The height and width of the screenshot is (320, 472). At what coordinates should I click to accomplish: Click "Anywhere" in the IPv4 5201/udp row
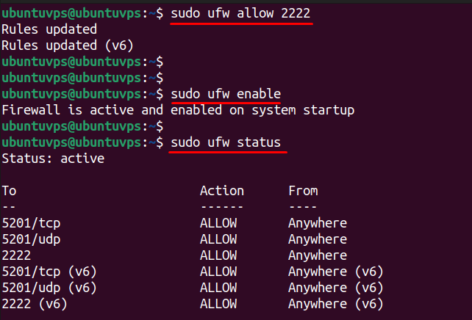(x=317, y=239)
